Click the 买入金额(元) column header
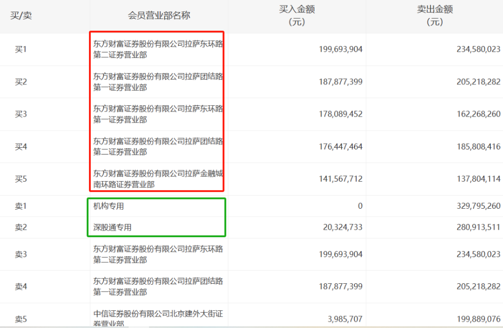The width and height of the screenshot is (503, 328). tap(297, 15)
